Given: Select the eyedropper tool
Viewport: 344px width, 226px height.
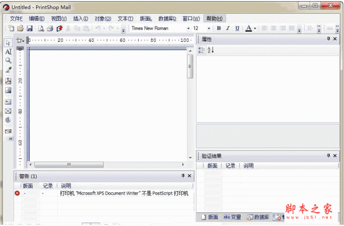Looking at the screenshot, I should pyautogui.click(x=8, y=70).
